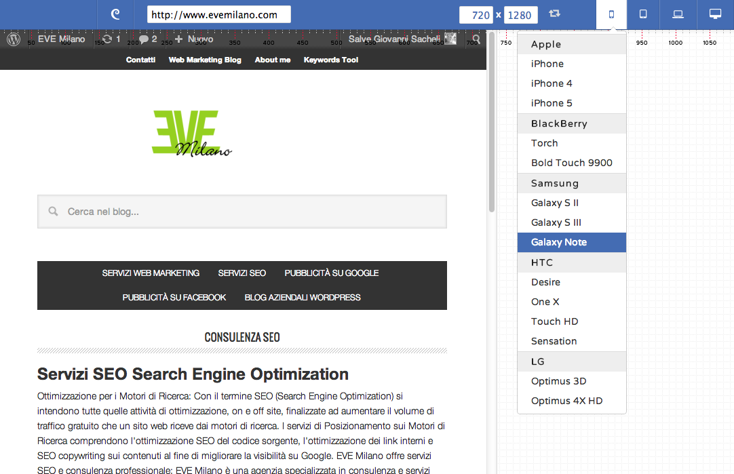This screenshot has height=474, width=734.
Task: Click the page vertical scrollbar thumb
Action: (x=492, y=121)
